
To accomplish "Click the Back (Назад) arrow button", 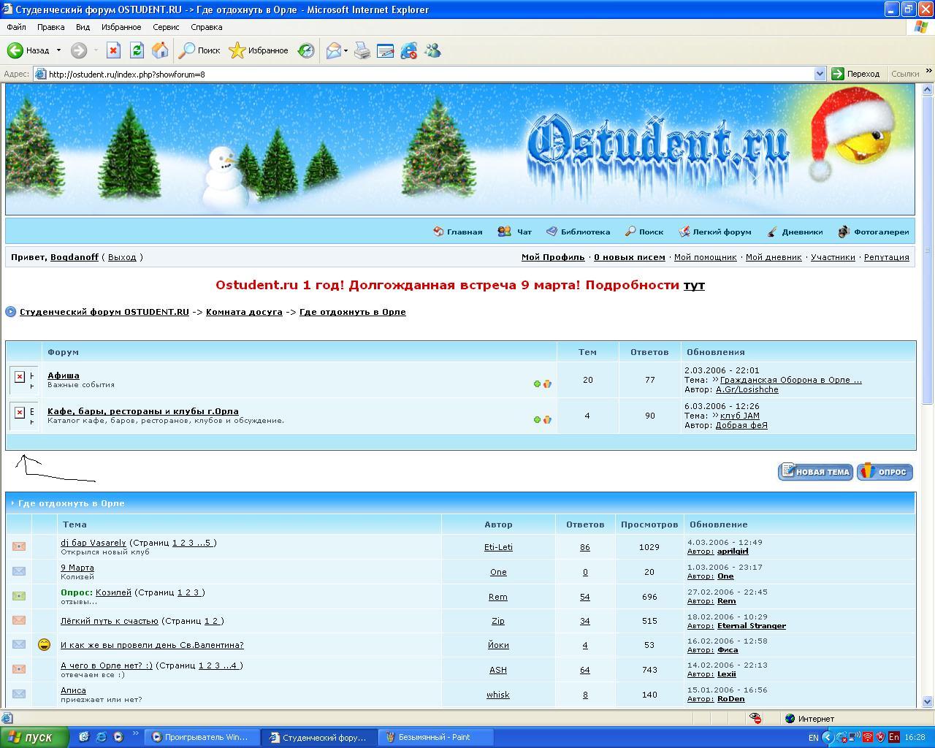I will (x=28, y=50).
